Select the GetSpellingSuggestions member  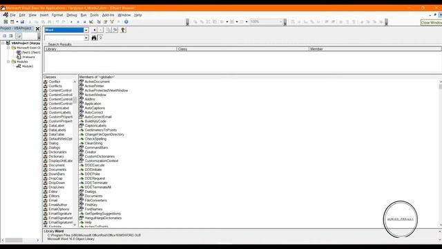103,214
